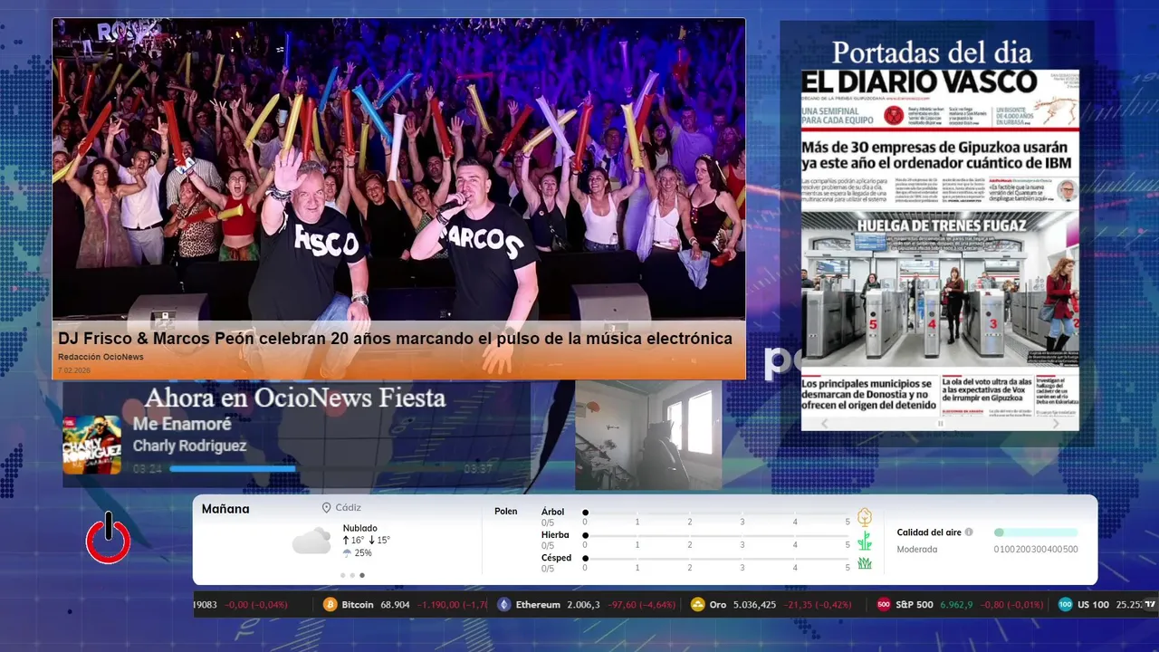Pause the Portadas del dia slideshow
This screenshot has height=652, width=1159.
(x=940, y=423)
